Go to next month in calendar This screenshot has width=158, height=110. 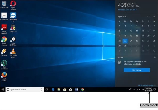[154, 16]
